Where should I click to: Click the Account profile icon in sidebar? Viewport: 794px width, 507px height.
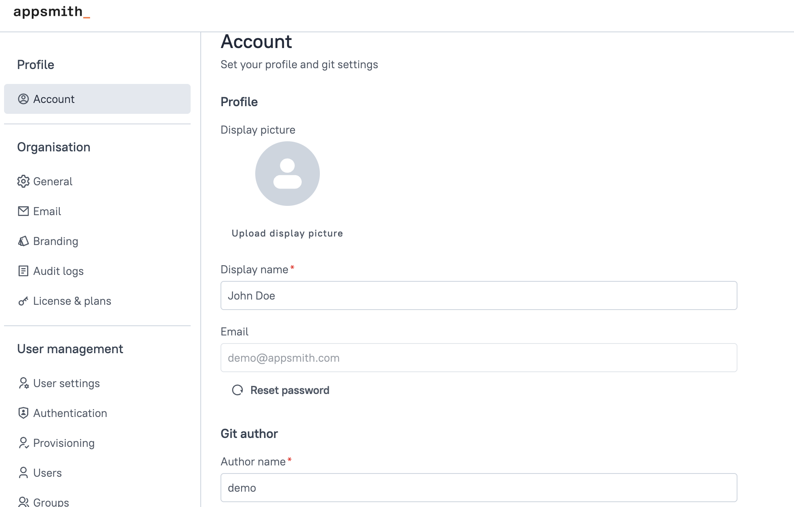point(23,99)
